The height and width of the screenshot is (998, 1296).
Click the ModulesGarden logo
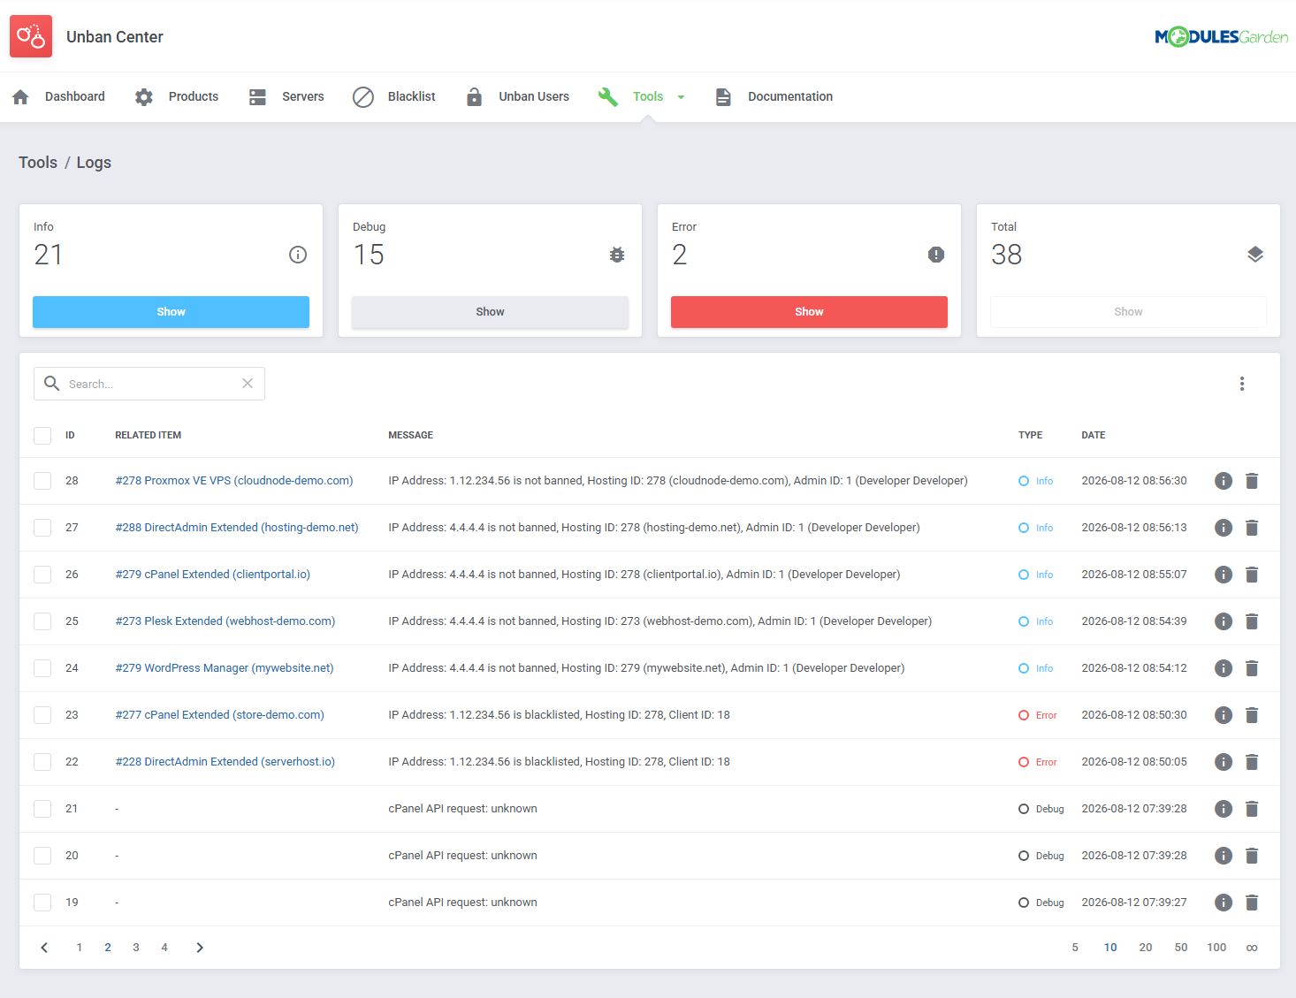(1221, 36)
